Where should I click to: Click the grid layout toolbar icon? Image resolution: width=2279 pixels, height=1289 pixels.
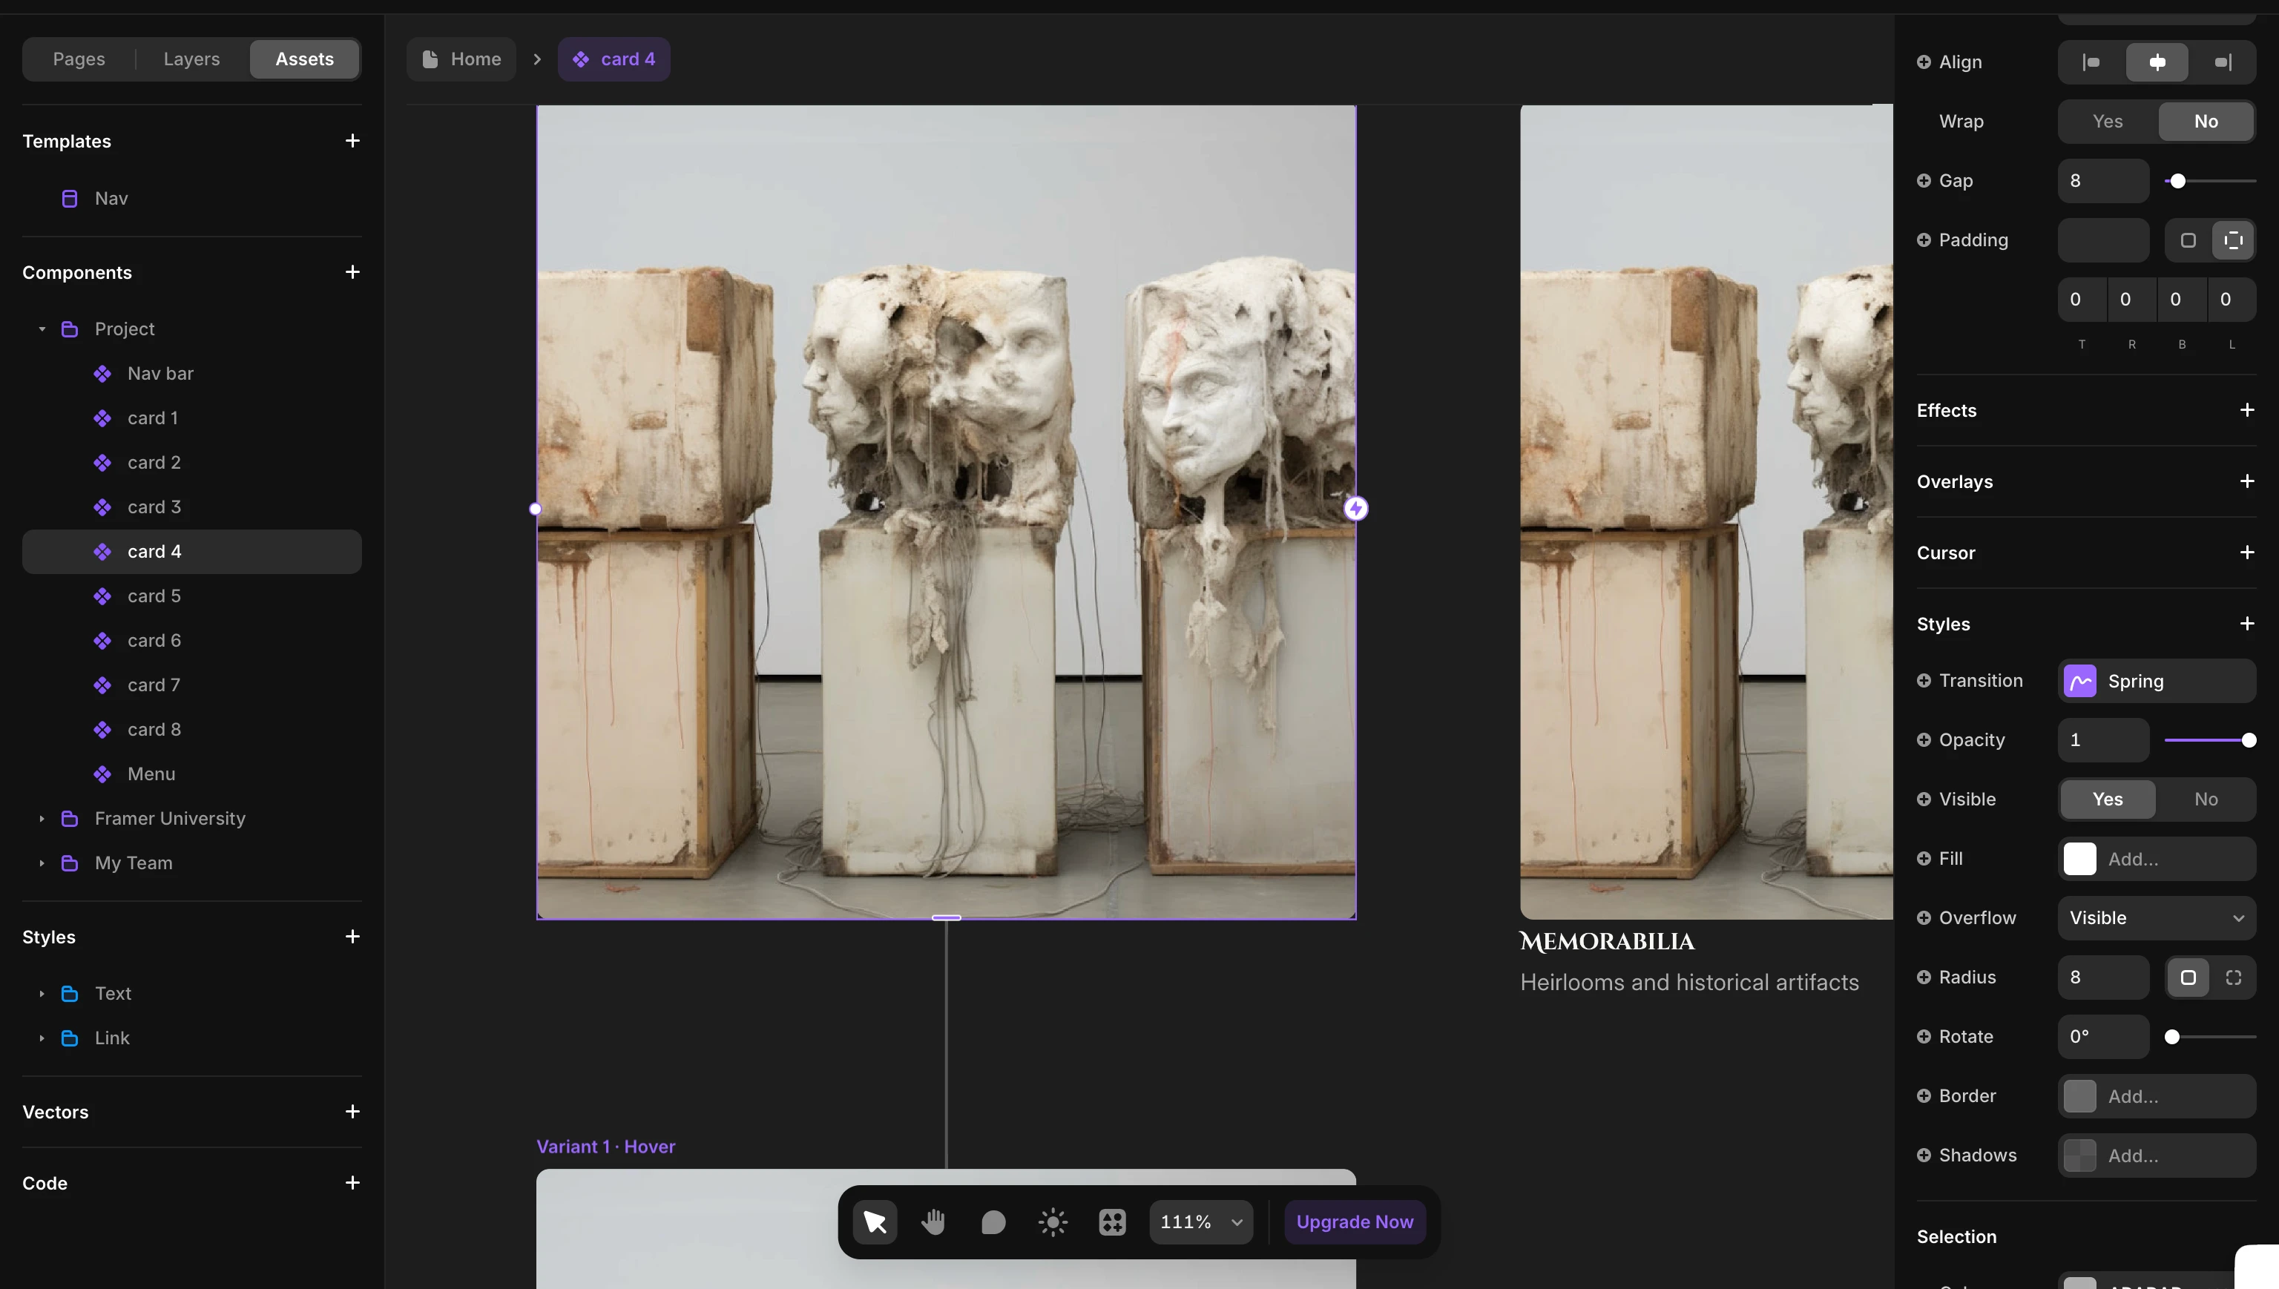(1112, 1222)
